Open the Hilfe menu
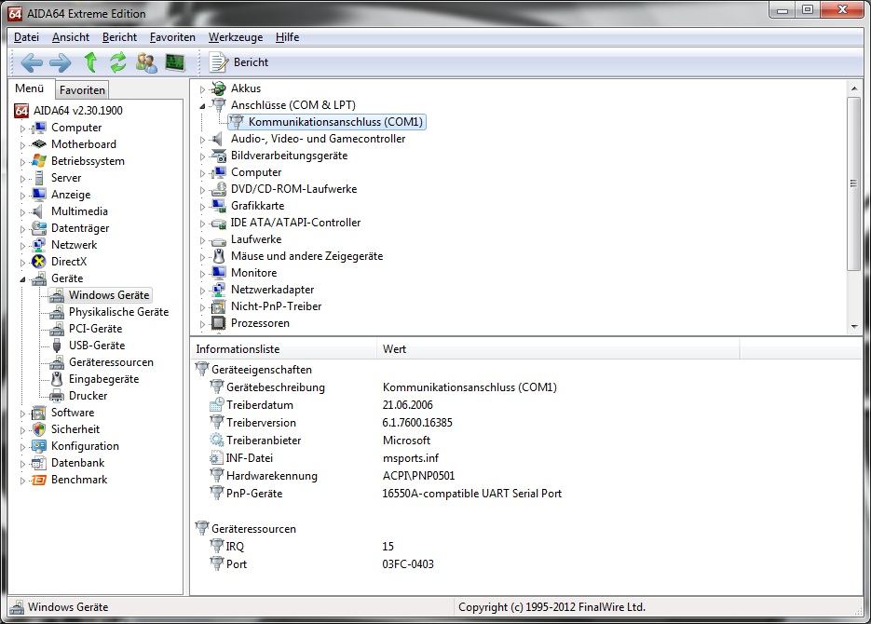The height and width of the screenshot is (624, 871). (287, 37)
